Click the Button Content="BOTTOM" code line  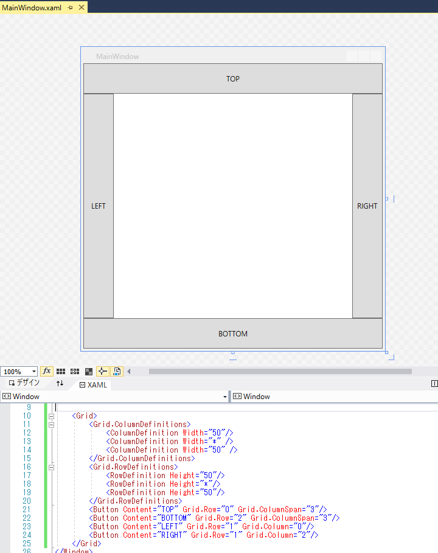(214, 518)
